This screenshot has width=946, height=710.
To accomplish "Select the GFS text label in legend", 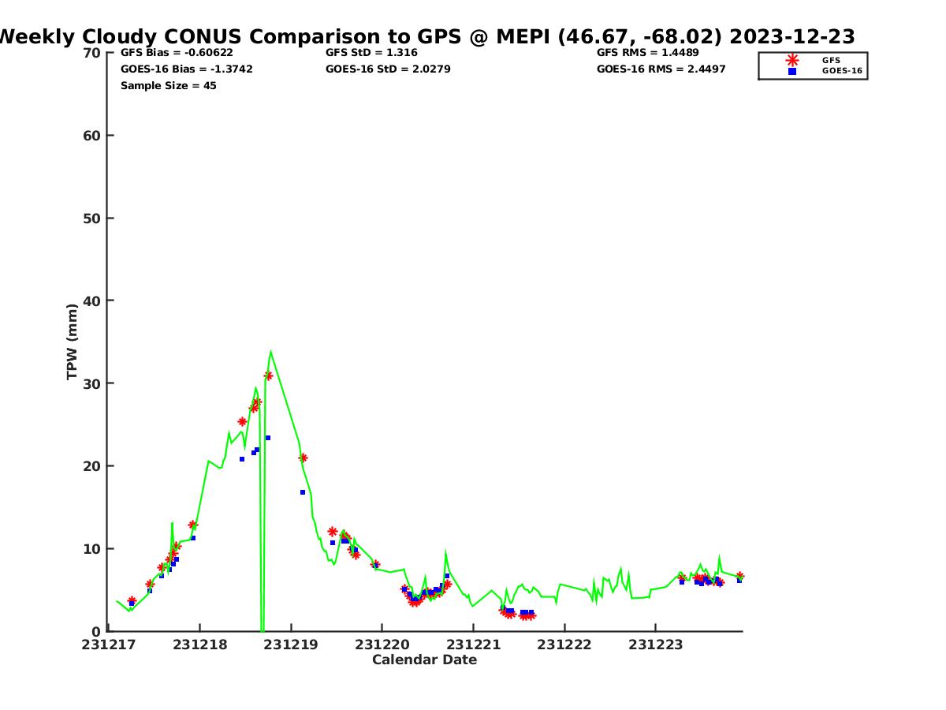I will pos(831,60).
